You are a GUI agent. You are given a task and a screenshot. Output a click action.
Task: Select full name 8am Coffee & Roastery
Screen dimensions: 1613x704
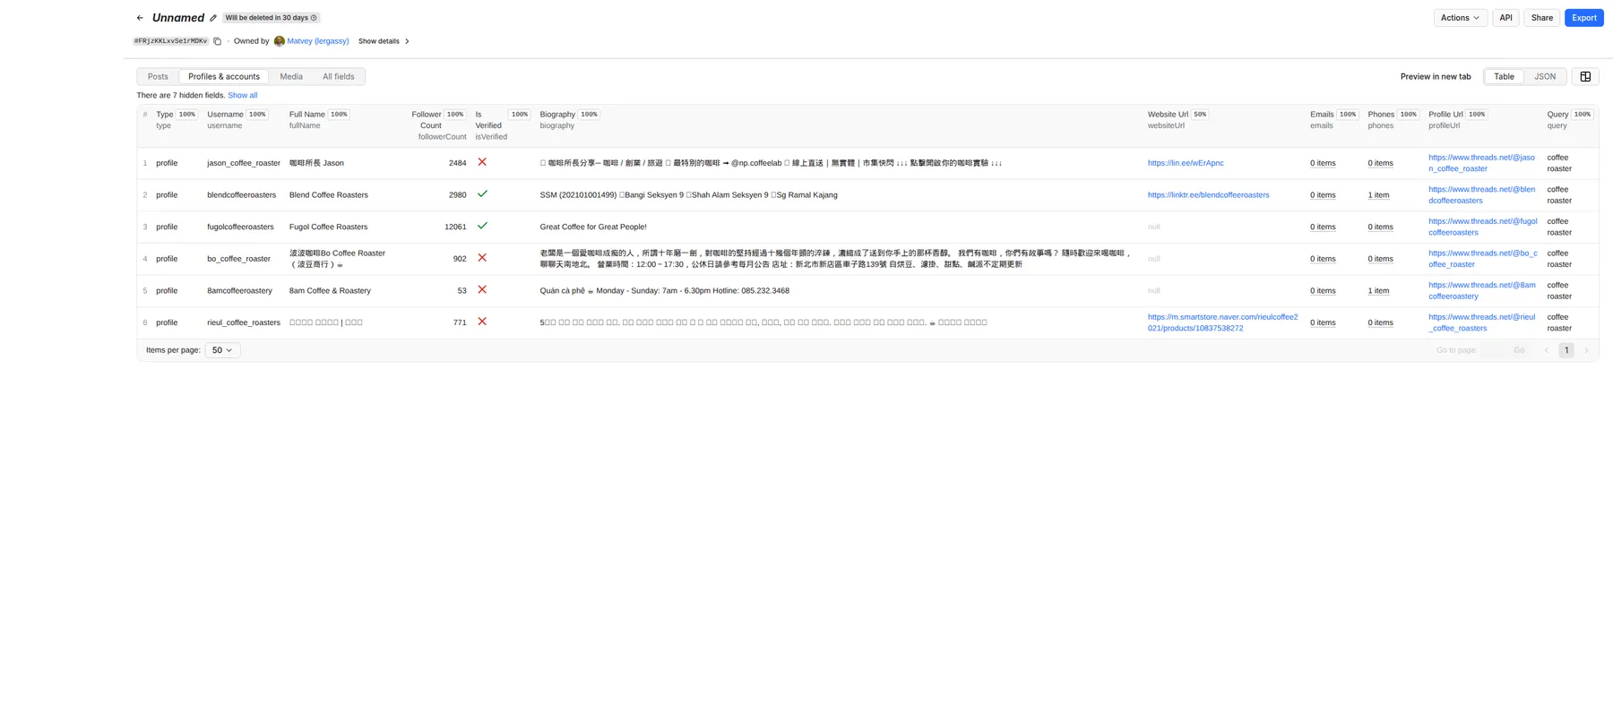click(x=330, y=291)
